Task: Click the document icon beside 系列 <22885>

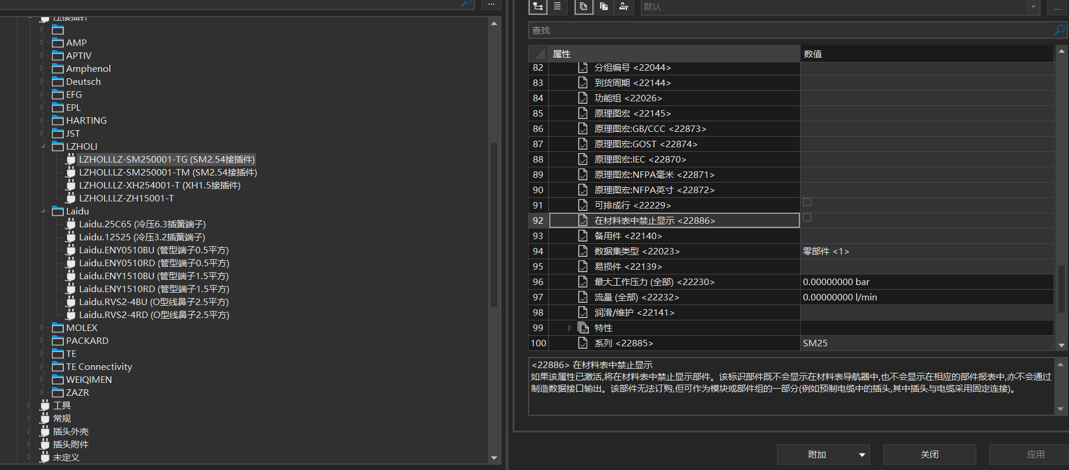Action: point(583,343)
